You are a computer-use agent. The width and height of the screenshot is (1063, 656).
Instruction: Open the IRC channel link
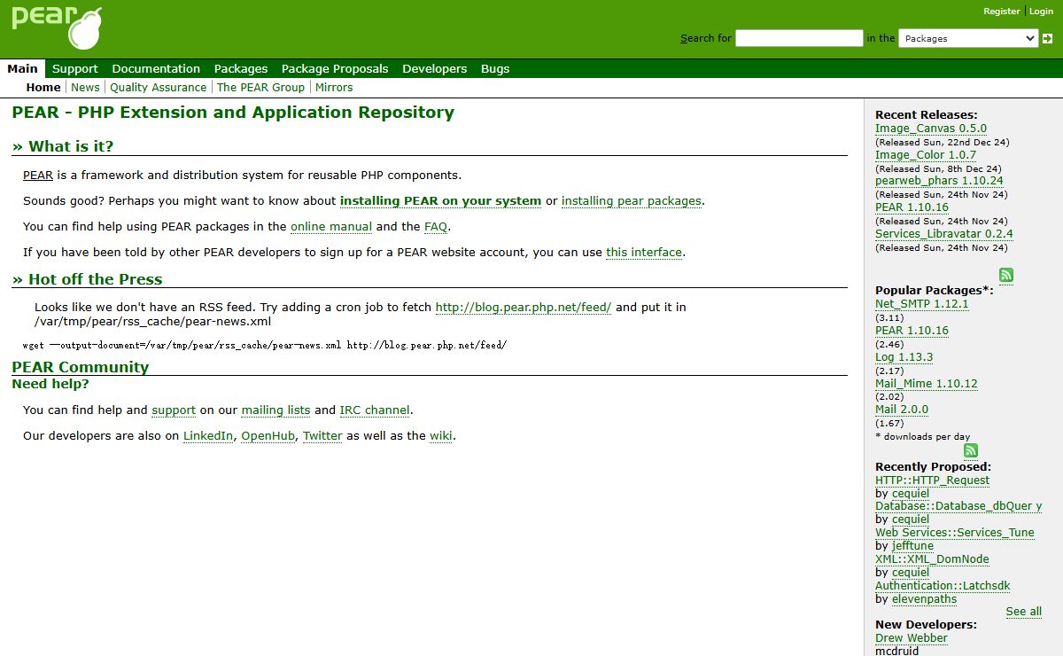(375, 410)
